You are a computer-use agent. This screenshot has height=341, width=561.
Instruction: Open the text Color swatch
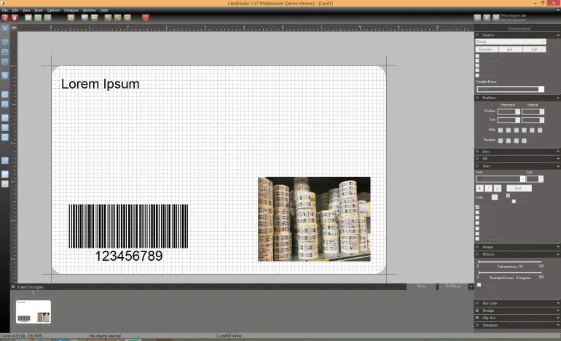495,197
